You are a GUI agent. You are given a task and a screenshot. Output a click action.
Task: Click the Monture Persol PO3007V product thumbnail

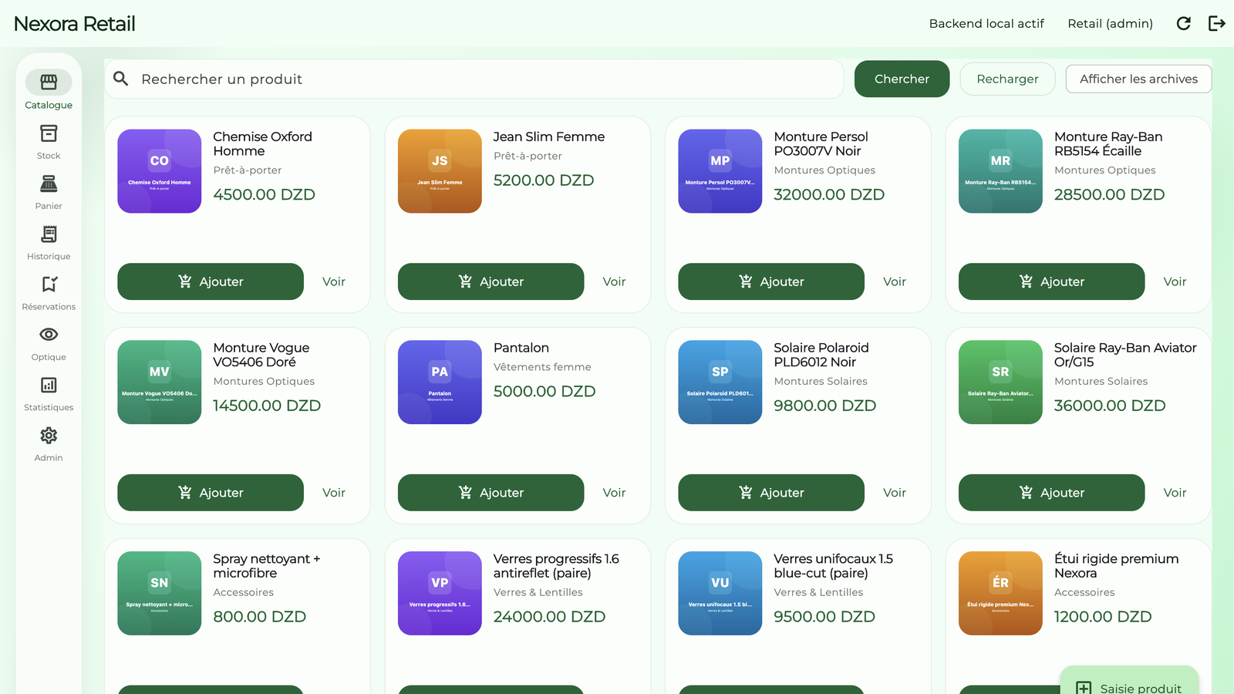[720, 171]
